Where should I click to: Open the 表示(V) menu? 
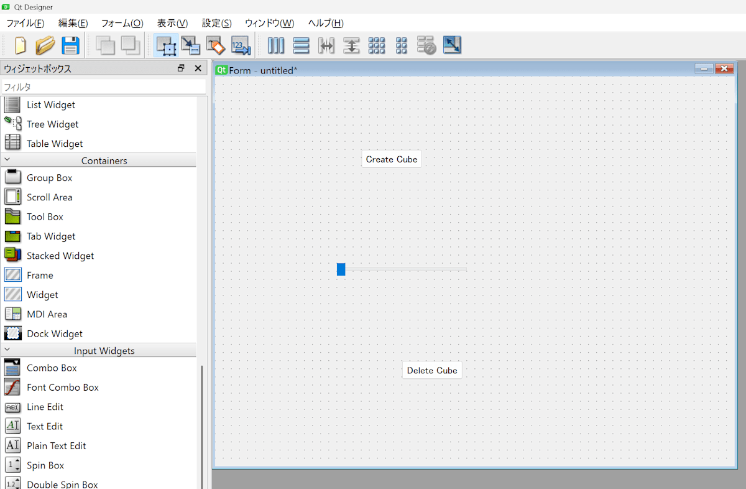click(172, 23)
